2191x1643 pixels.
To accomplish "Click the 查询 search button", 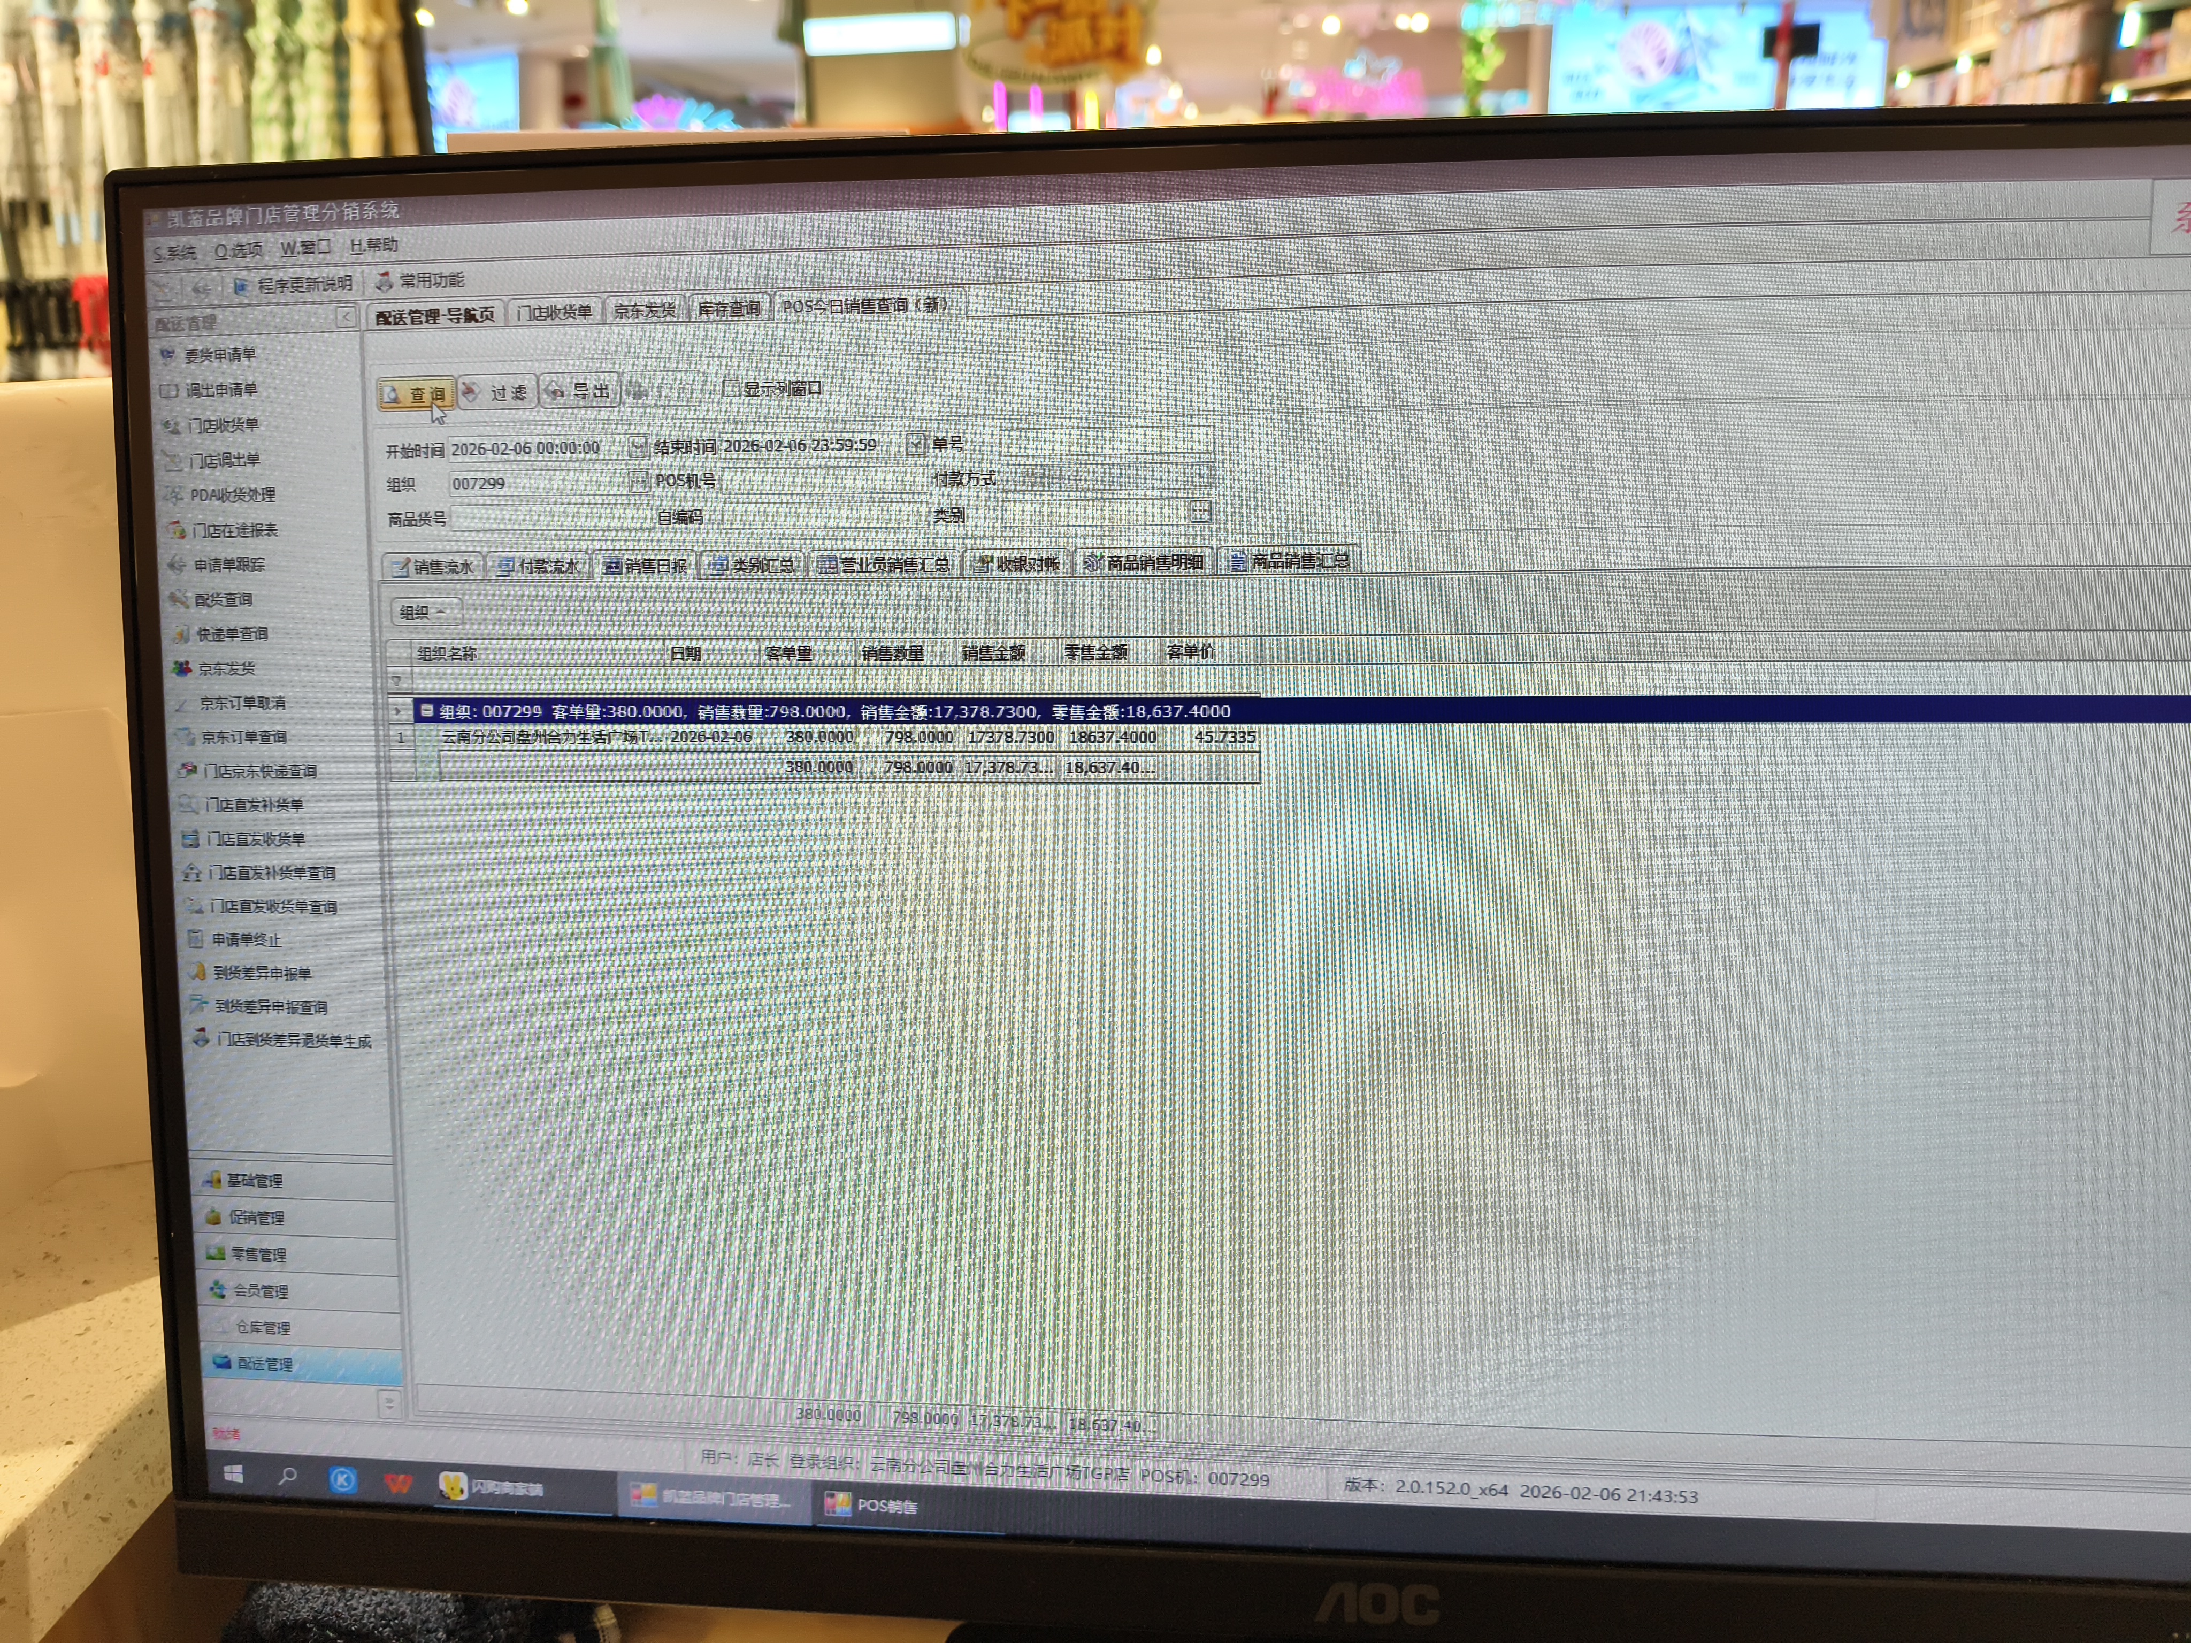I will 416,394.
